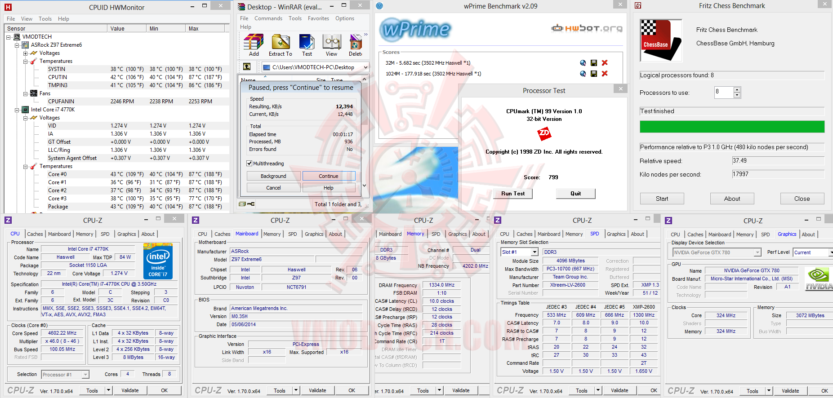Screen dimensions: 833x398
Task: Click the WinRAR Delete toolbar icon
Action: tap(356, 42)
